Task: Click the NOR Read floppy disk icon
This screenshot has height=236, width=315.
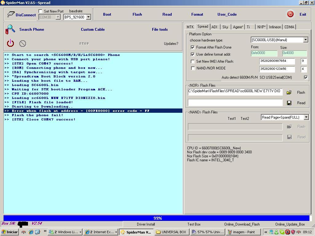Action: coord(289,103)
